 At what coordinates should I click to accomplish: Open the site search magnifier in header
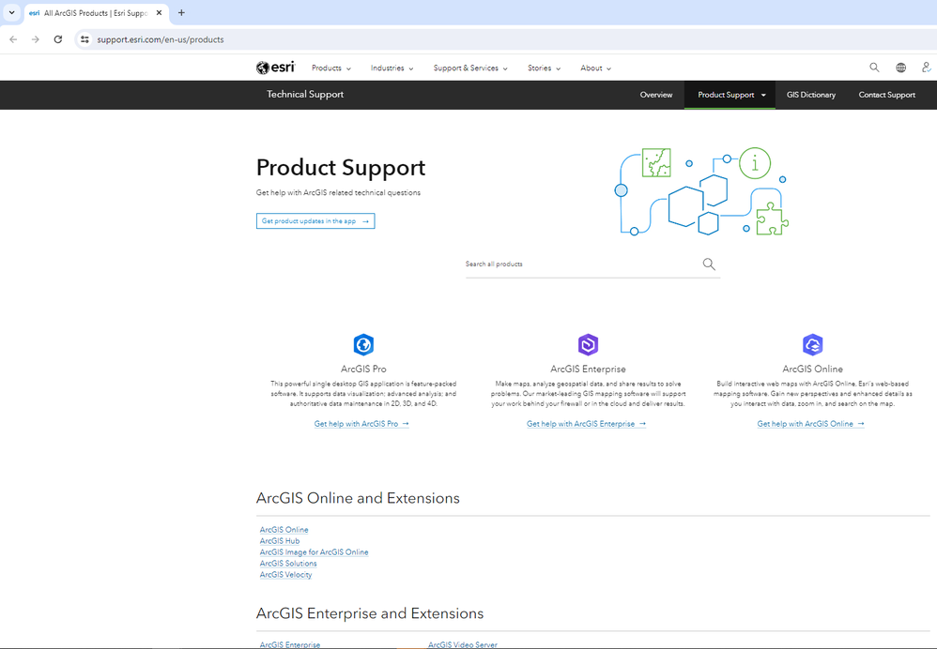coord(874,68)
